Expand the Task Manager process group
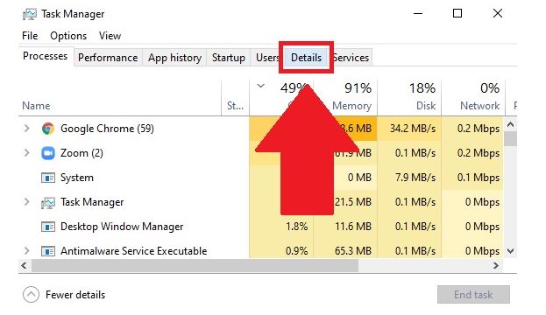This screenshot has height=315, width=546. 26,201
